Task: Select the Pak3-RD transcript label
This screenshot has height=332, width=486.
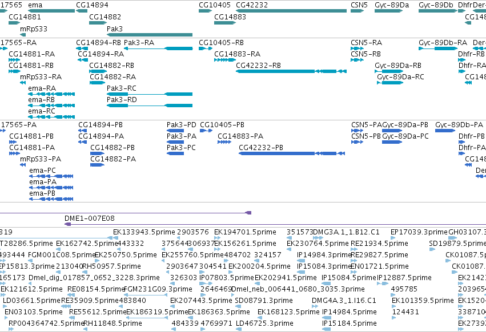Action: 122,100
